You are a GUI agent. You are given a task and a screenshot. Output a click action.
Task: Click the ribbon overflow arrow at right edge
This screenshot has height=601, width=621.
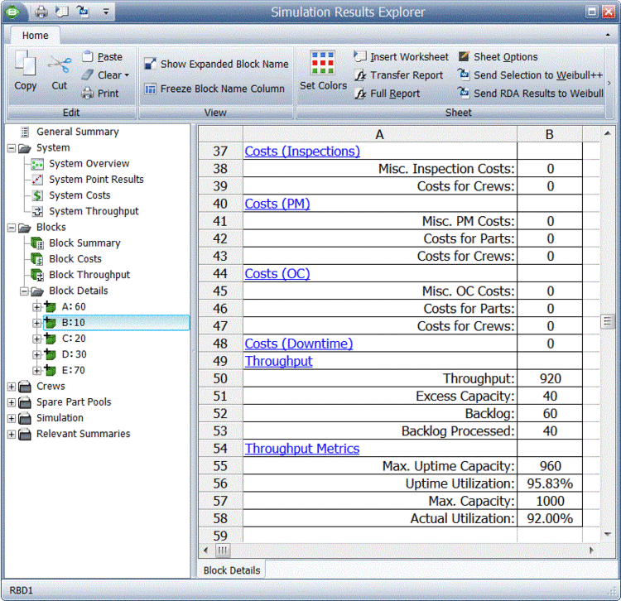click(609, 83)
